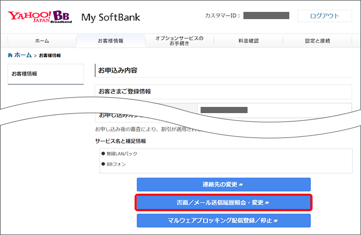Follow the ホーム breadcrumb link
This screenshot has width=361, height=235.
tap(23, 55)
